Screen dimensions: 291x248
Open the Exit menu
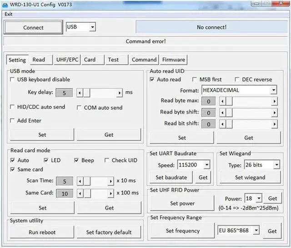9,14
